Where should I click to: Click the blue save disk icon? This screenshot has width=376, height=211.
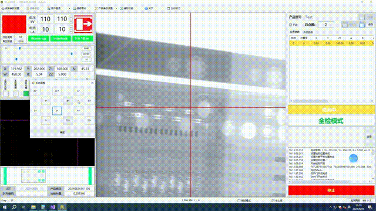[362, 25]
